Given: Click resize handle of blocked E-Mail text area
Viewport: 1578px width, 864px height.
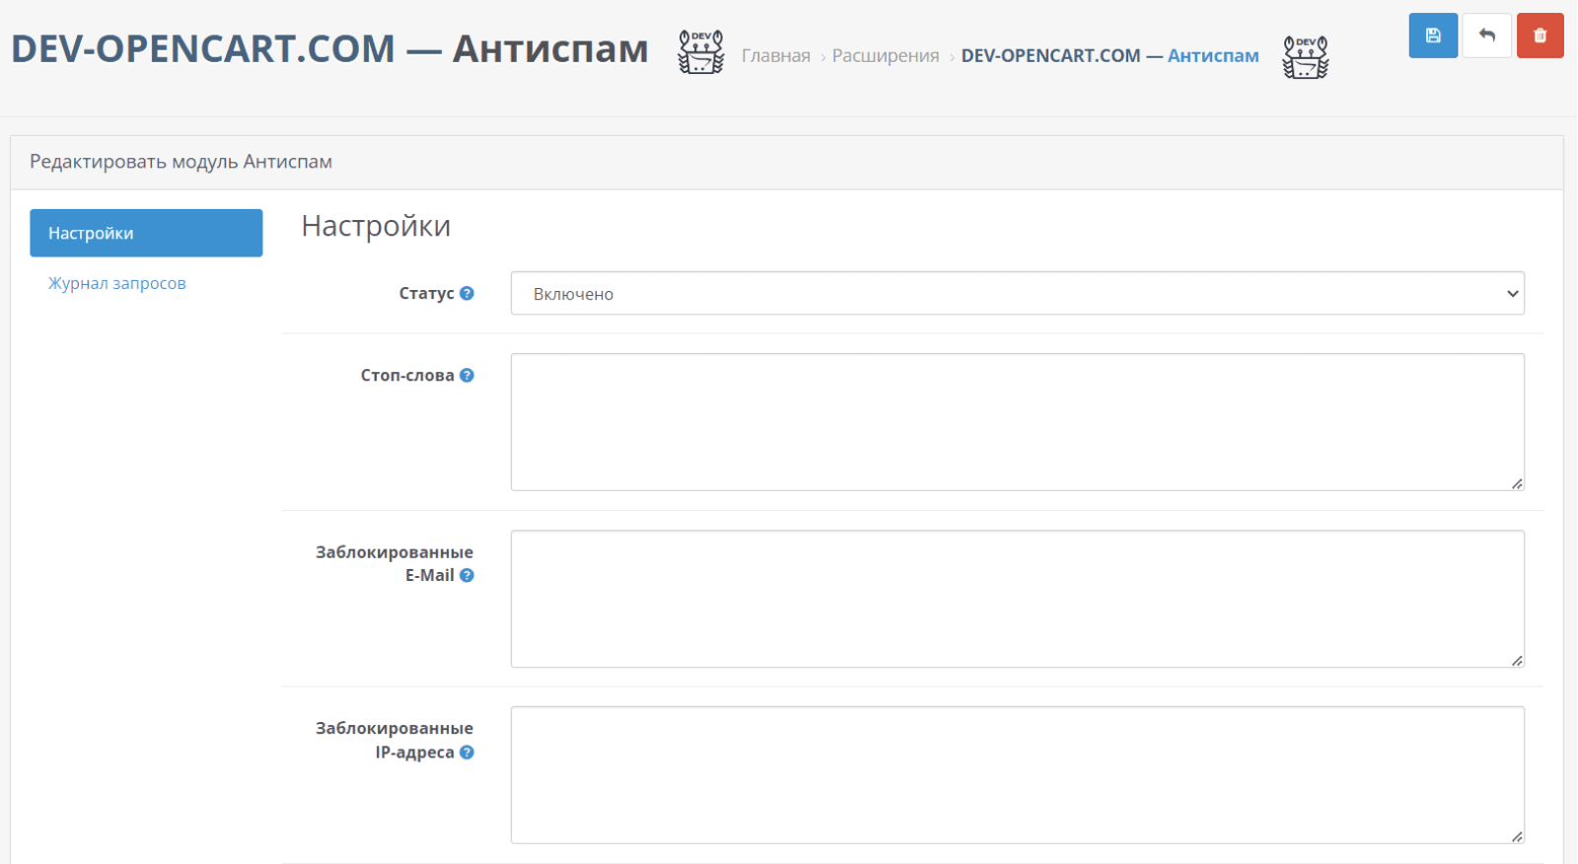Looking at the screenshot, I should pos(1517,660).
